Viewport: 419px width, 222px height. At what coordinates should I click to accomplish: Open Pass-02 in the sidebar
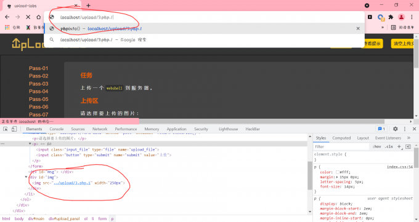coord(38,76)
